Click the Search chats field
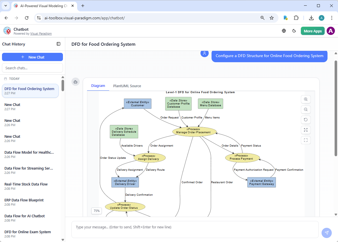 coord(32,68)
